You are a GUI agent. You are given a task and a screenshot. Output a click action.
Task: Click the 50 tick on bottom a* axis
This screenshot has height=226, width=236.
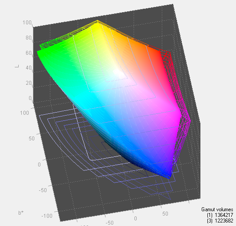tap(165, 214)
